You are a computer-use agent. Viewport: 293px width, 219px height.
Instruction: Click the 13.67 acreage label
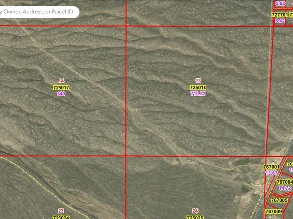tap(271, 173)
